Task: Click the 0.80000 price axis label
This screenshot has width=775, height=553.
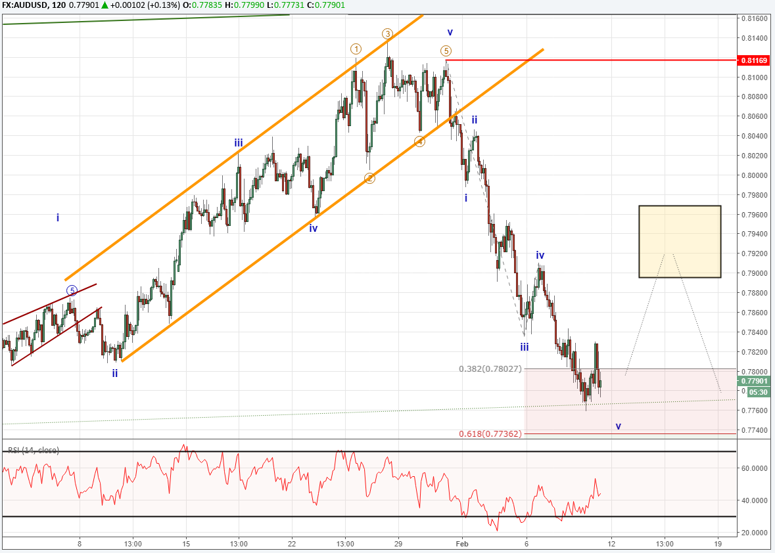Action: point(754,175)
